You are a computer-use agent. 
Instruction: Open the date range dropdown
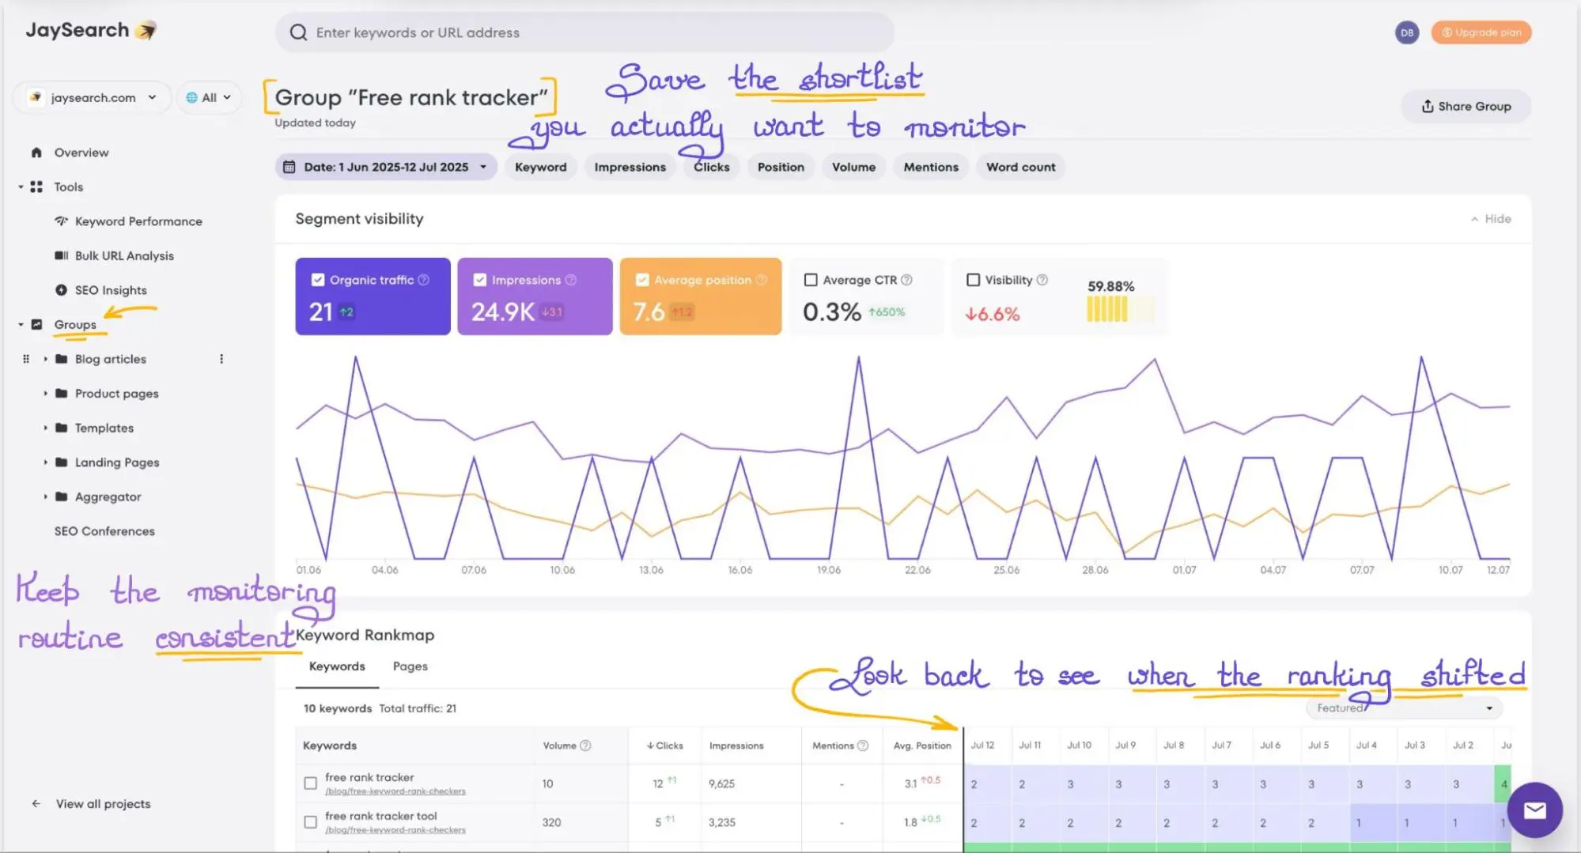pyautogui.click(x=386, y=167)
